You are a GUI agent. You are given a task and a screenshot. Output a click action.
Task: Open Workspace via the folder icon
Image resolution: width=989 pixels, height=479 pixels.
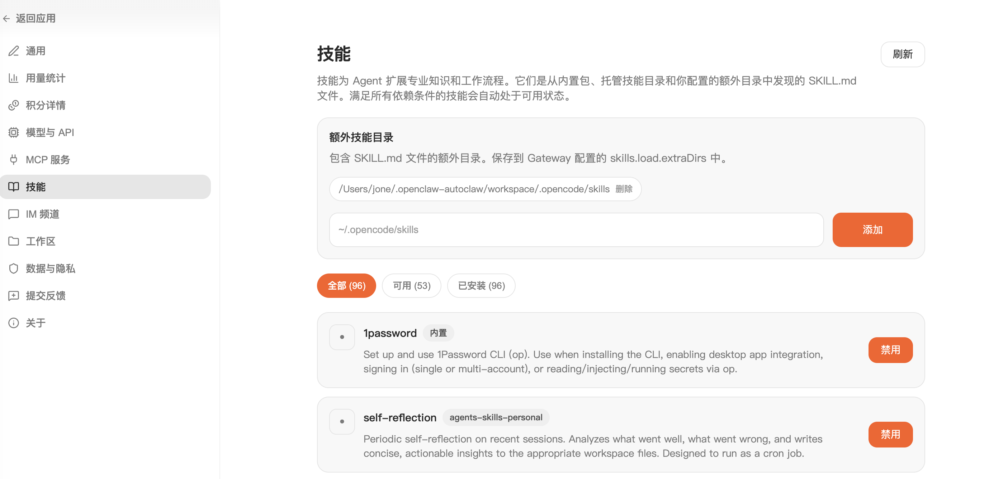pos(13,241)
